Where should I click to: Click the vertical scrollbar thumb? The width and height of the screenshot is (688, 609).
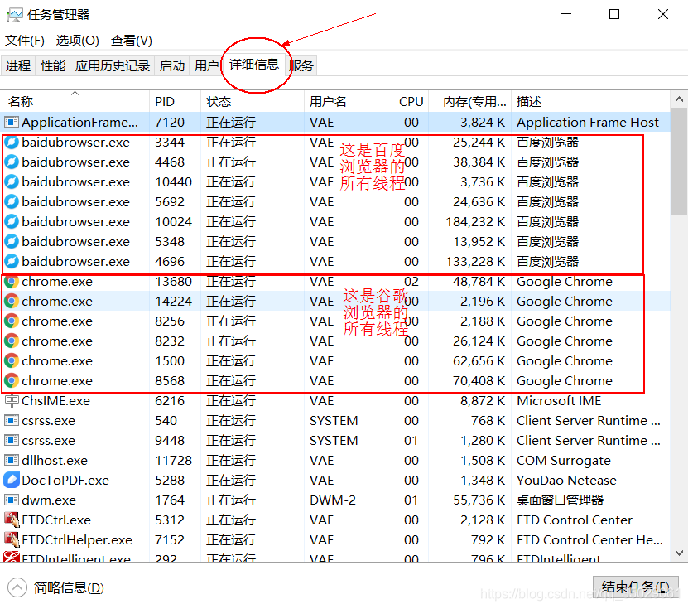point(679,162)
